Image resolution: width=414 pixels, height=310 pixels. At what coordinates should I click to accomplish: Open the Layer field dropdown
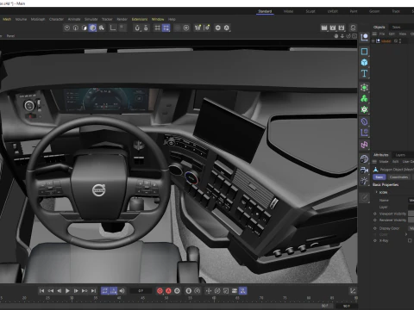pyautogui.click(x=411, y=207)
